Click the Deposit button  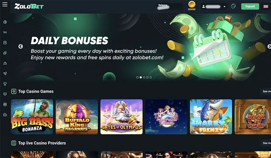click(250, 7)
